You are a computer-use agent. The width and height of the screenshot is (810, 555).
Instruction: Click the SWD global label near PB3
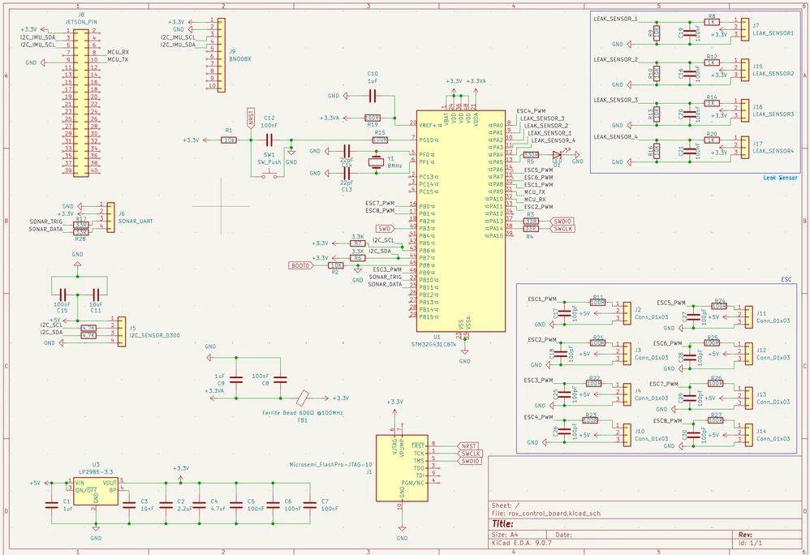tap(385, 228)
